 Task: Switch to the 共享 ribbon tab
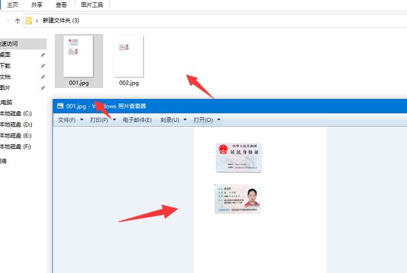coord(37,5)
